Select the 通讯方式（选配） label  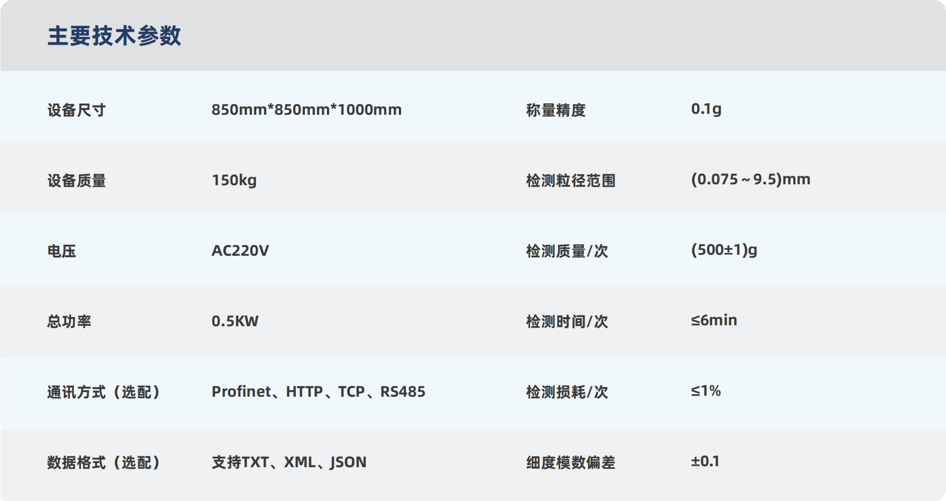pos(104,392)
